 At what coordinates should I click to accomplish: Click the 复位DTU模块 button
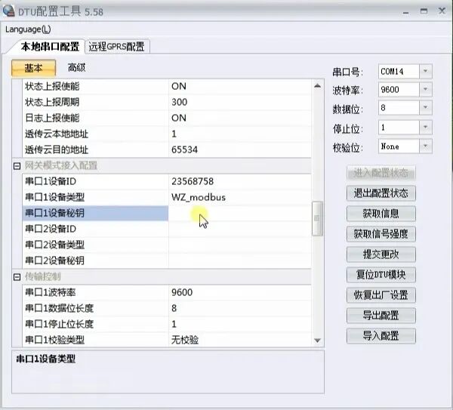tap(381, 275)
